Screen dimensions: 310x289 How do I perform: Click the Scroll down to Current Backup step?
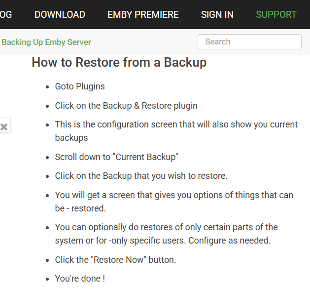116,157
